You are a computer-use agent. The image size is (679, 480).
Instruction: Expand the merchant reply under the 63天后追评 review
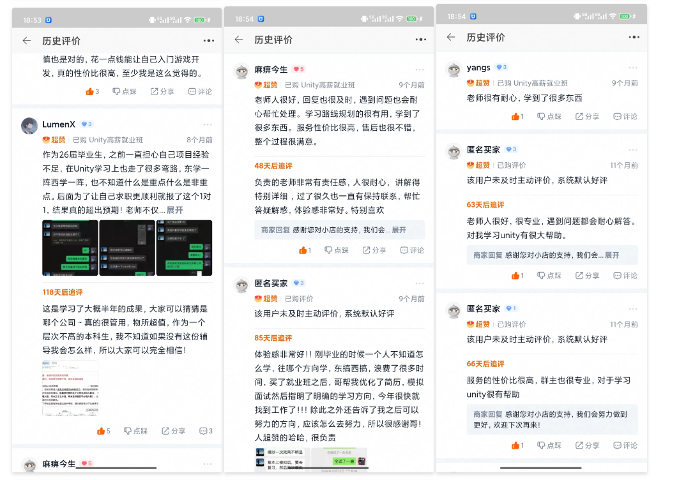coord(611,255)
